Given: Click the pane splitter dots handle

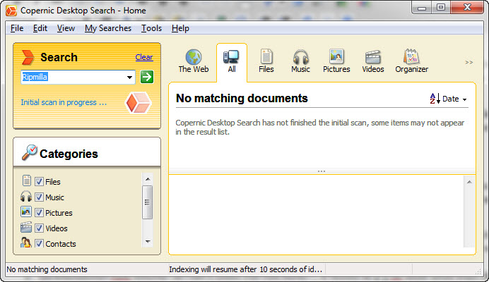Looking at the screenshot, I should coord(322,171).
